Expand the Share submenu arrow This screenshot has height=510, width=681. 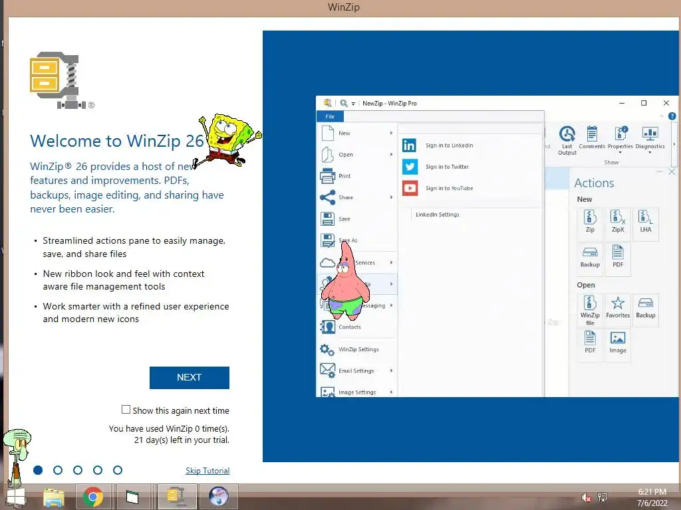point(391,197)
